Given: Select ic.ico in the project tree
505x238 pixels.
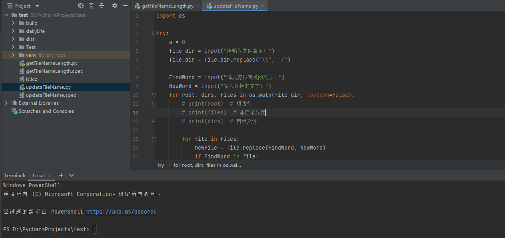Looking at the screenshot, I should pyautogui.click(x=32, y=79).
